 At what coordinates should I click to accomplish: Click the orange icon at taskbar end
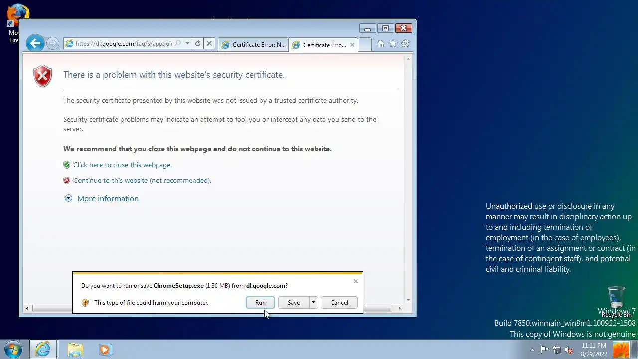[x=621, y=350]
